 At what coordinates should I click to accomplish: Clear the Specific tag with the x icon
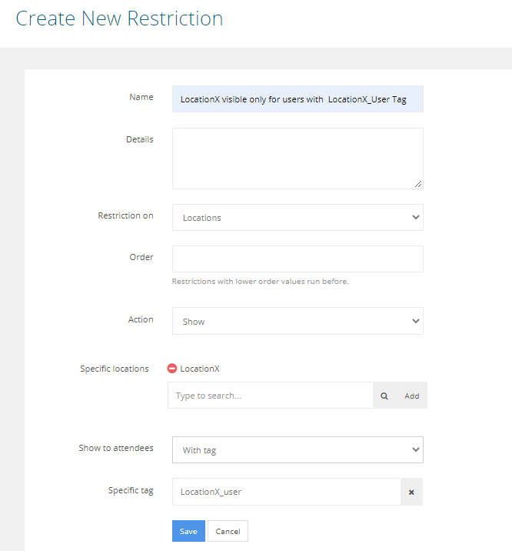[x=411, y=492]
